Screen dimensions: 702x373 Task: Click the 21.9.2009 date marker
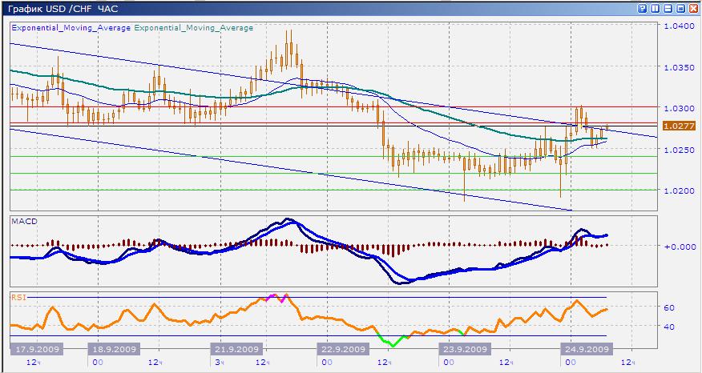236,350
